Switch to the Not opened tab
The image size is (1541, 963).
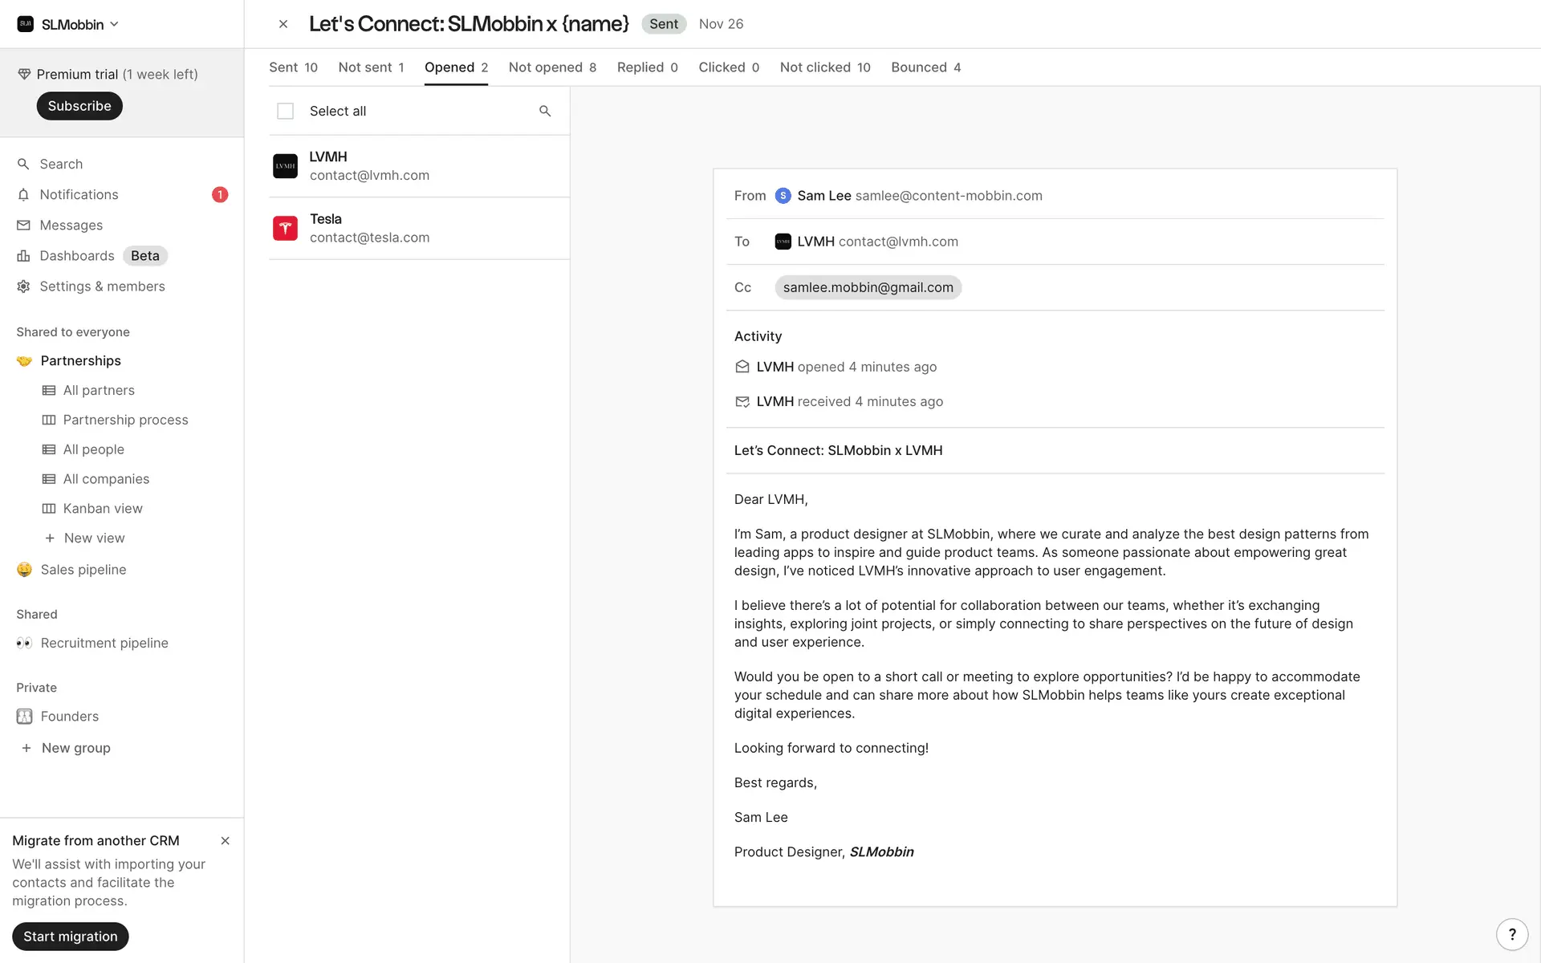[x=552, y=67]
